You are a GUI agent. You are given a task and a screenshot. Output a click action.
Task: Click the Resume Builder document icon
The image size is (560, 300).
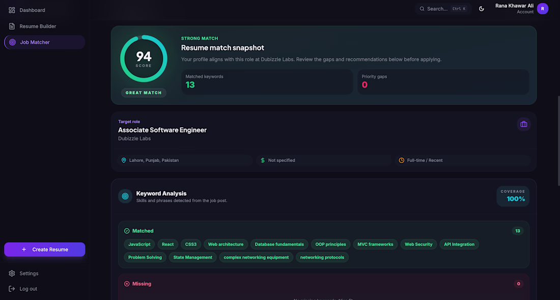click(x=12, y=26)
